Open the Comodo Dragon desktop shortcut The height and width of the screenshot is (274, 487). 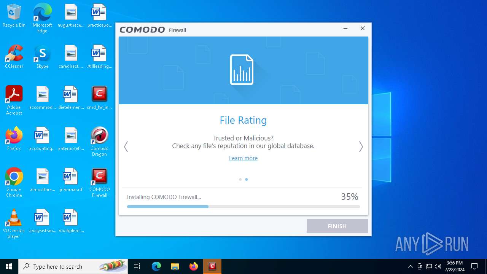(100, 142)
